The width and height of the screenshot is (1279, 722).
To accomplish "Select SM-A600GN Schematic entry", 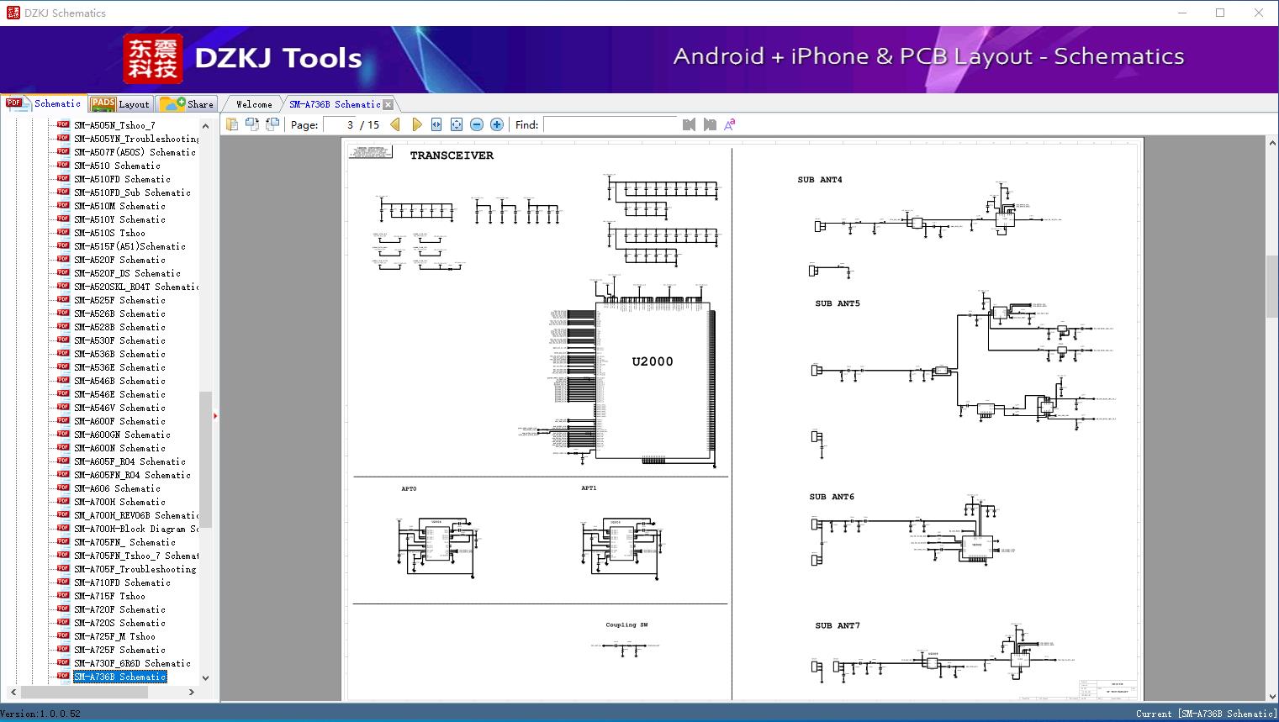I will (x=122, y=435).
